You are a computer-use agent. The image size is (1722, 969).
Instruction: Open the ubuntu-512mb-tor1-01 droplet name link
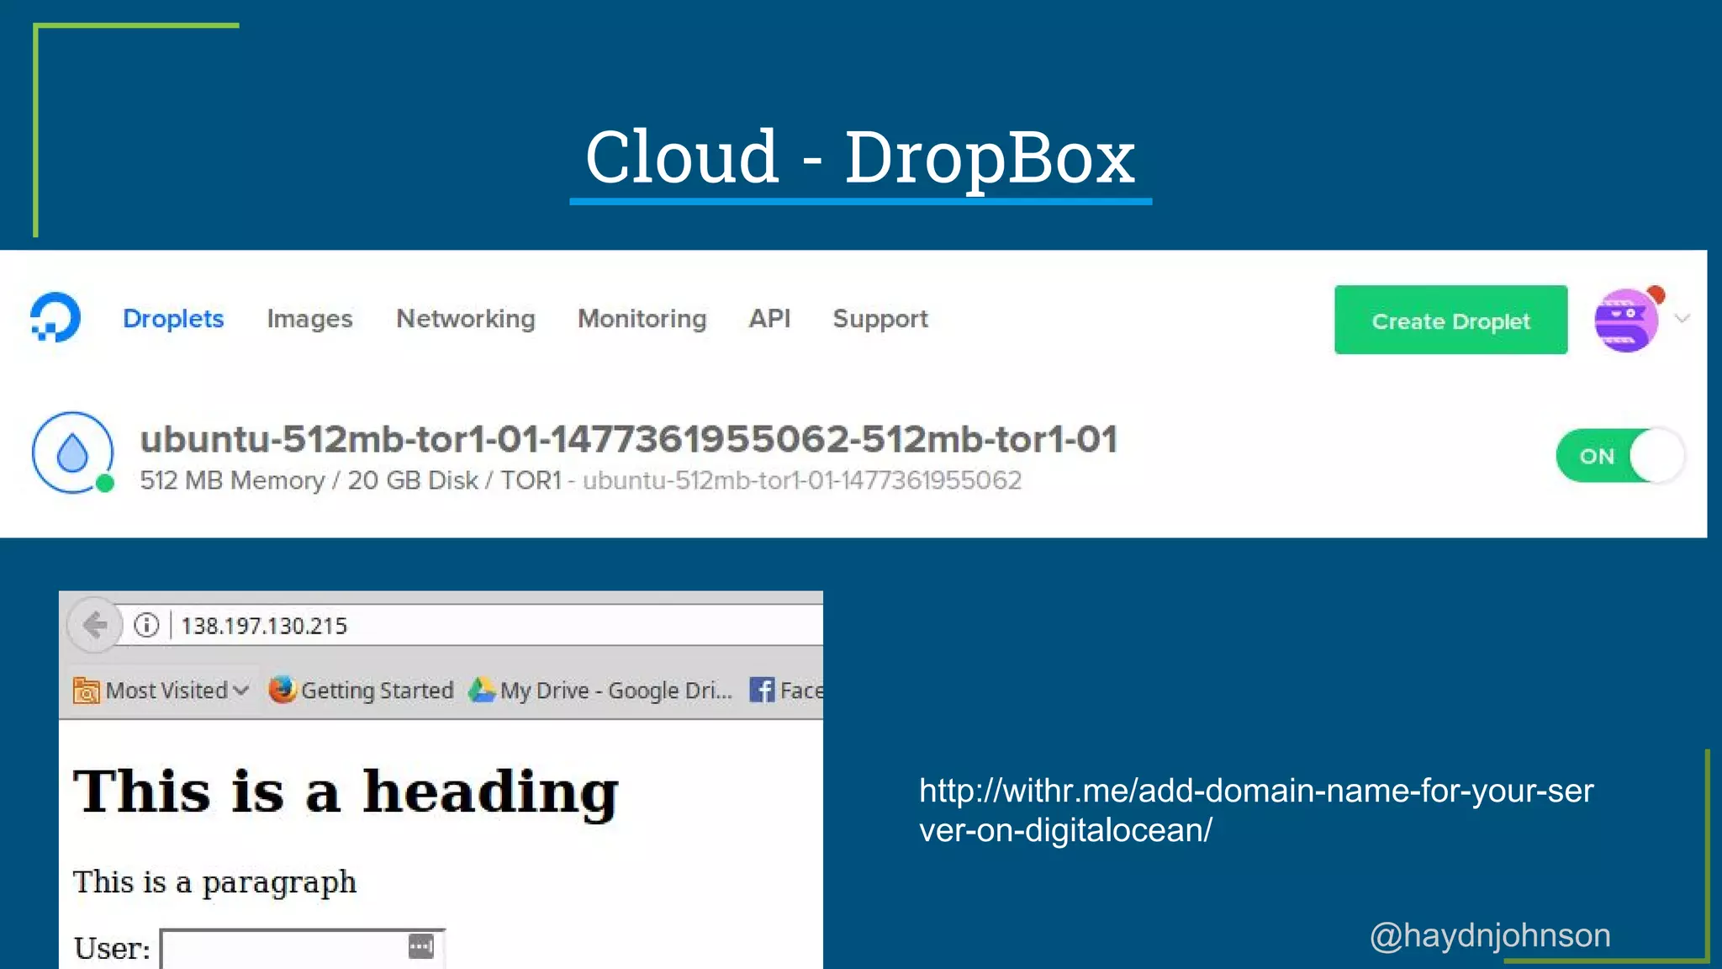coord(629,439)
